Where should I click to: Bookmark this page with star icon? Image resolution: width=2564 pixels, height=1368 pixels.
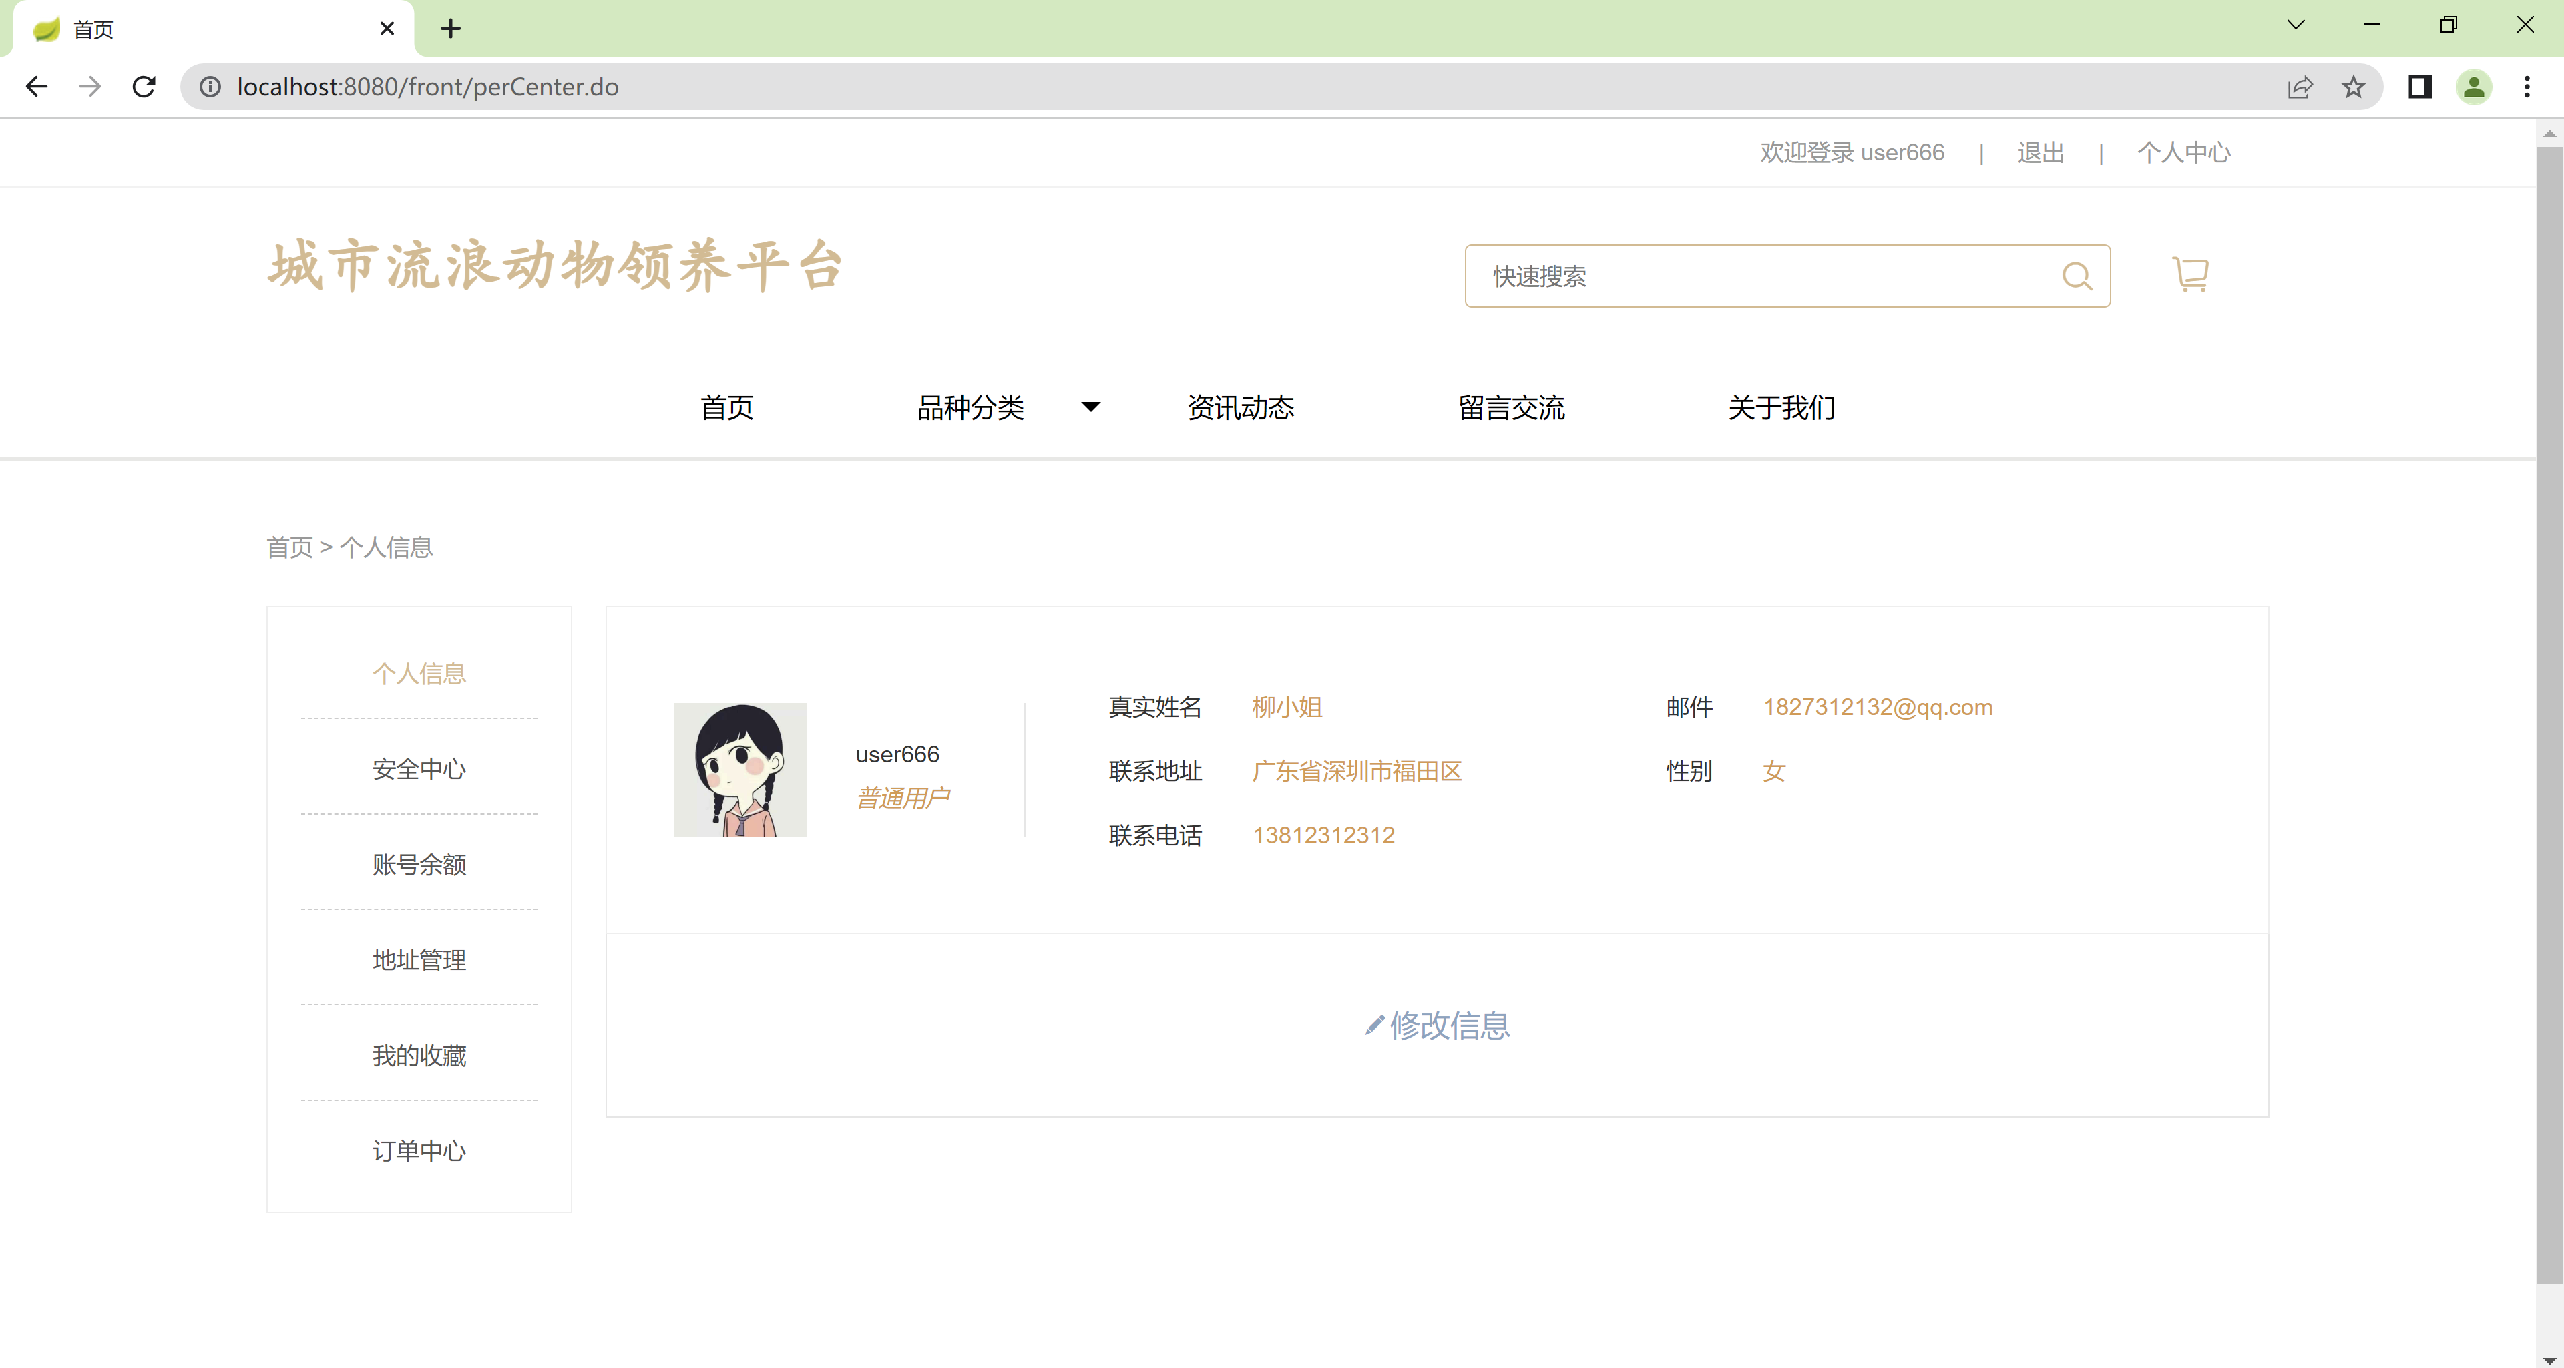pos(2353,87)
